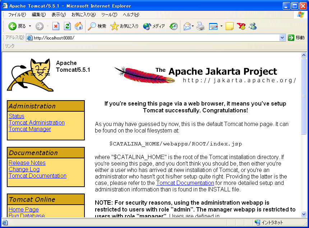Screen dimensions: 309x228
Task: Click the status bar page icon
Action: click(5, 223)
